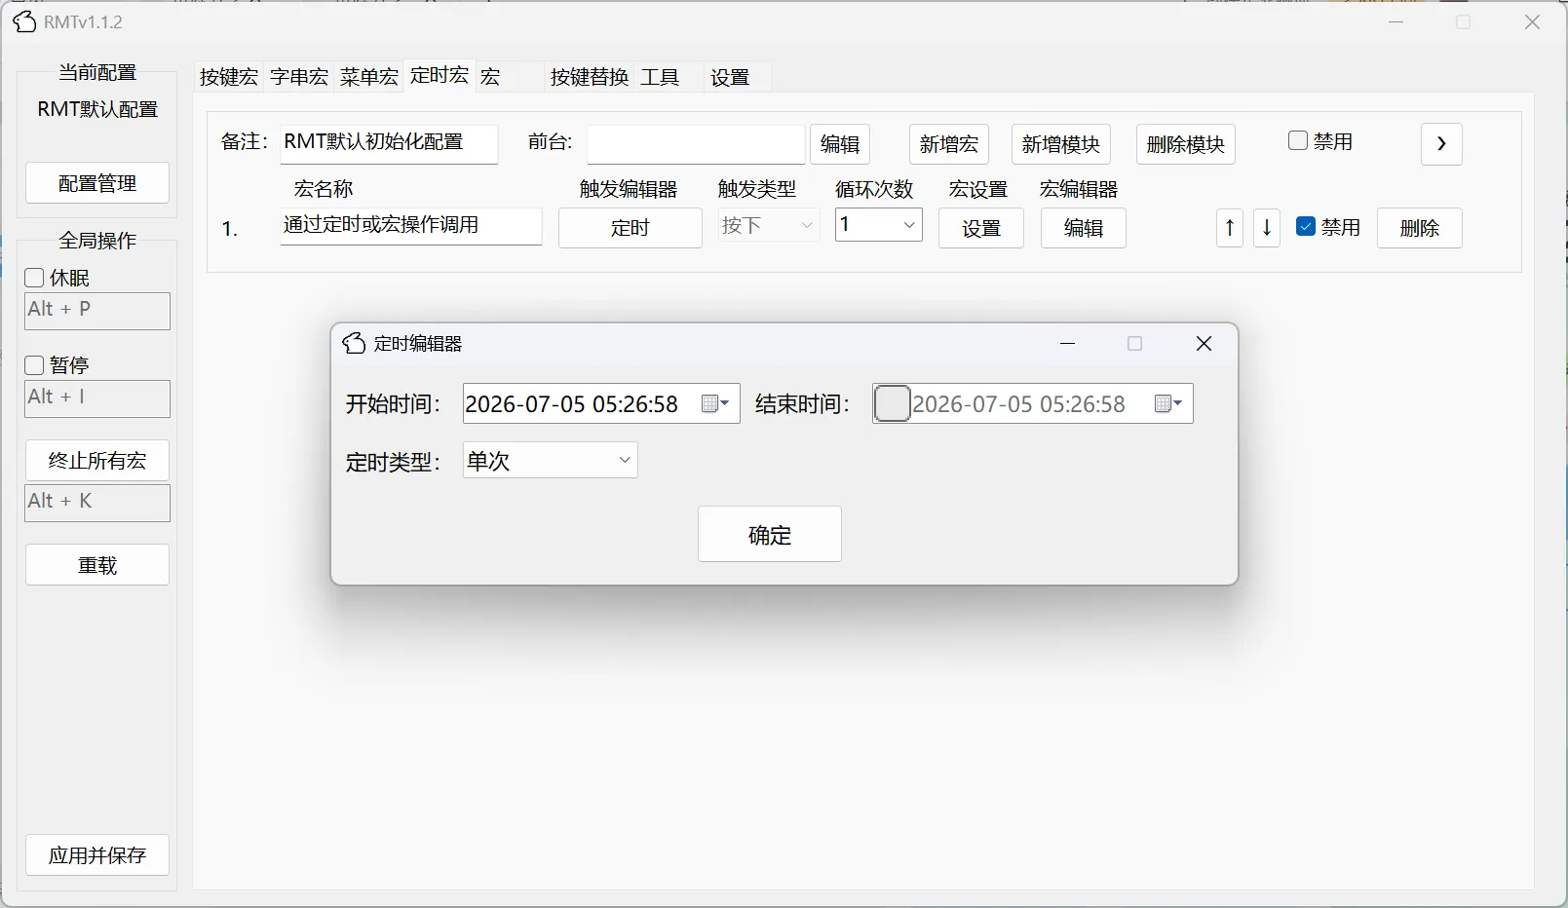Open end time calendar picker icon

(1167, 404)
